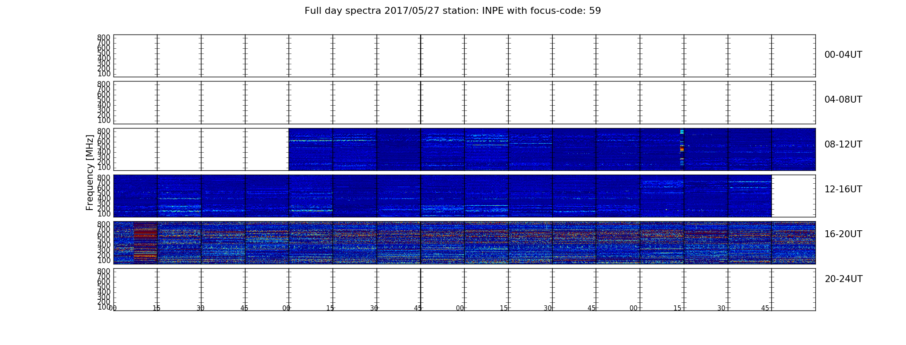Click the '800' tick label of the 16-20UT panel
This screenshot has width=906, height=345.
[x=104, y=224]
